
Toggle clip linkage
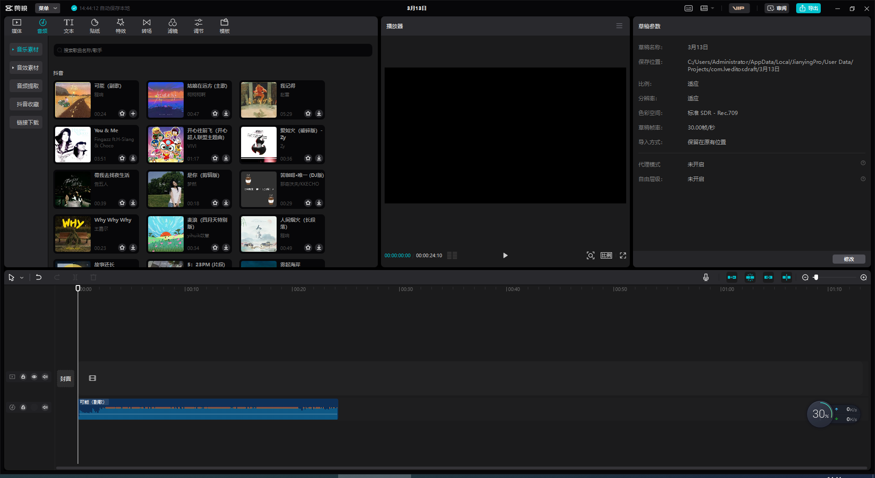click(768, 277)
